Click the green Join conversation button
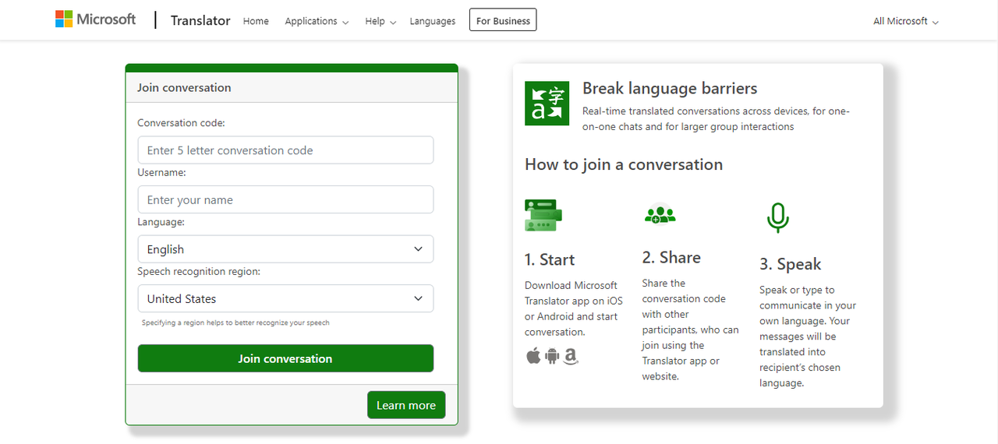Image resolution: width=998 pixels, height=444 pixels. (x=285, y=358)
